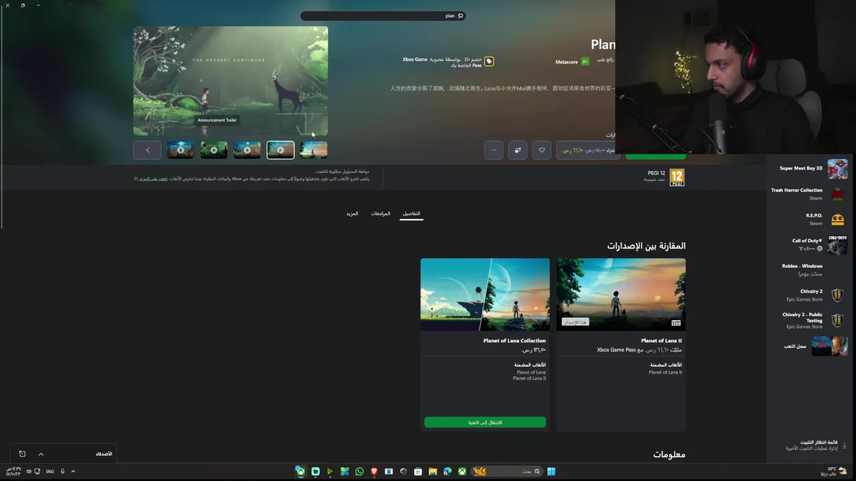Viewport: 856px width, 481px height.
Task: Open Brave browser from the taskbar
Action: [x=374, y=472]
